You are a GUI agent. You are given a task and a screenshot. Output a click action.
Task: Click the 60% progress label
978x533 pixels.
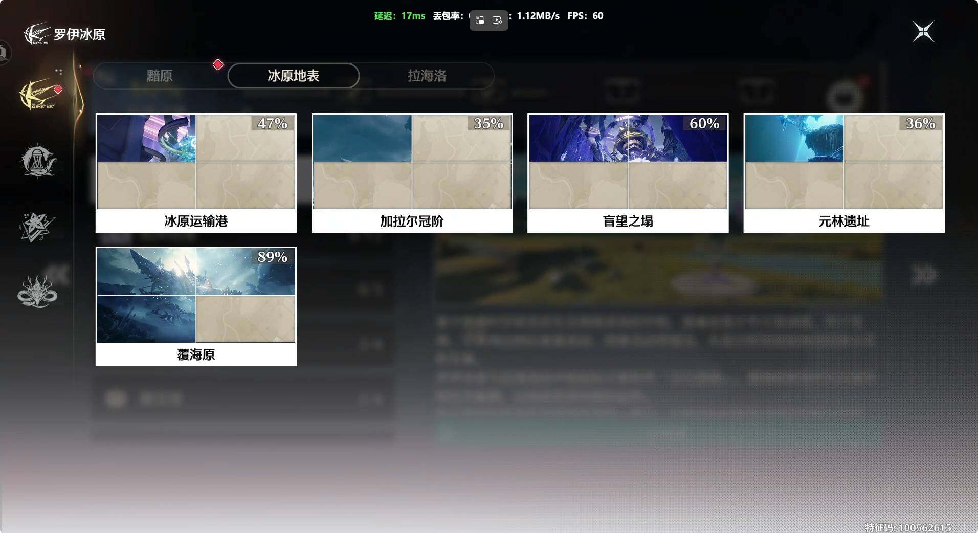[x=704, y=123]
